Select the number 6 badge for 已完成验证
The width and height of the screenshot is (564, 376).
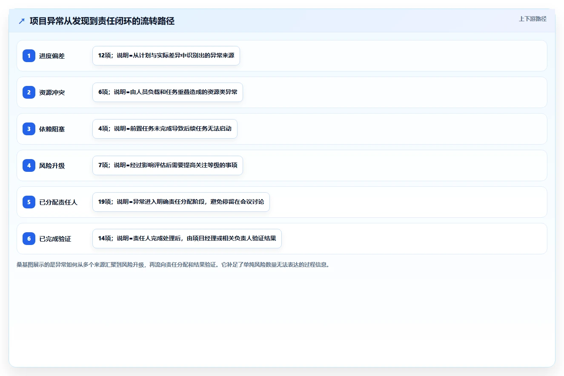29,239
